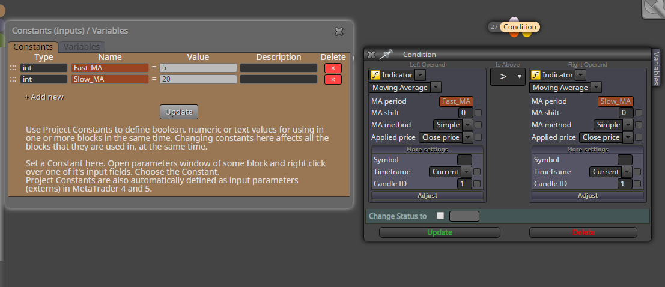This screenshot has height=287, width=665.
Task: Open the Is Above comparison operator dropdown
Action: 508,77
